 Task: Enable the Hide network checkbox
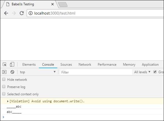(4, 79)
